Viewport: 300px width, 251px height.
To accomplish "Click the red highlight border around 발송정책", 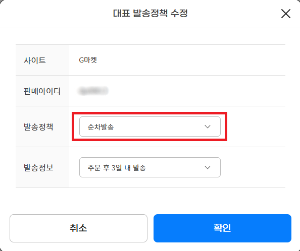I will [149, 113].
